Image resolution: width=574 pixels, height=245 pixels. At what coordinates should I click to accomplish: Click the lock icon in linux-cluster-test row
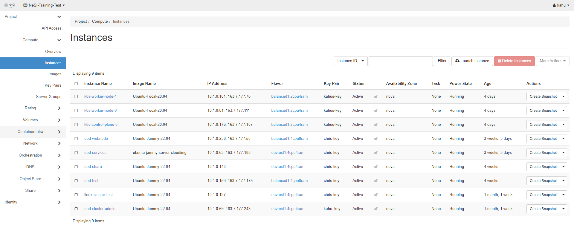click(x=376, y=195)
